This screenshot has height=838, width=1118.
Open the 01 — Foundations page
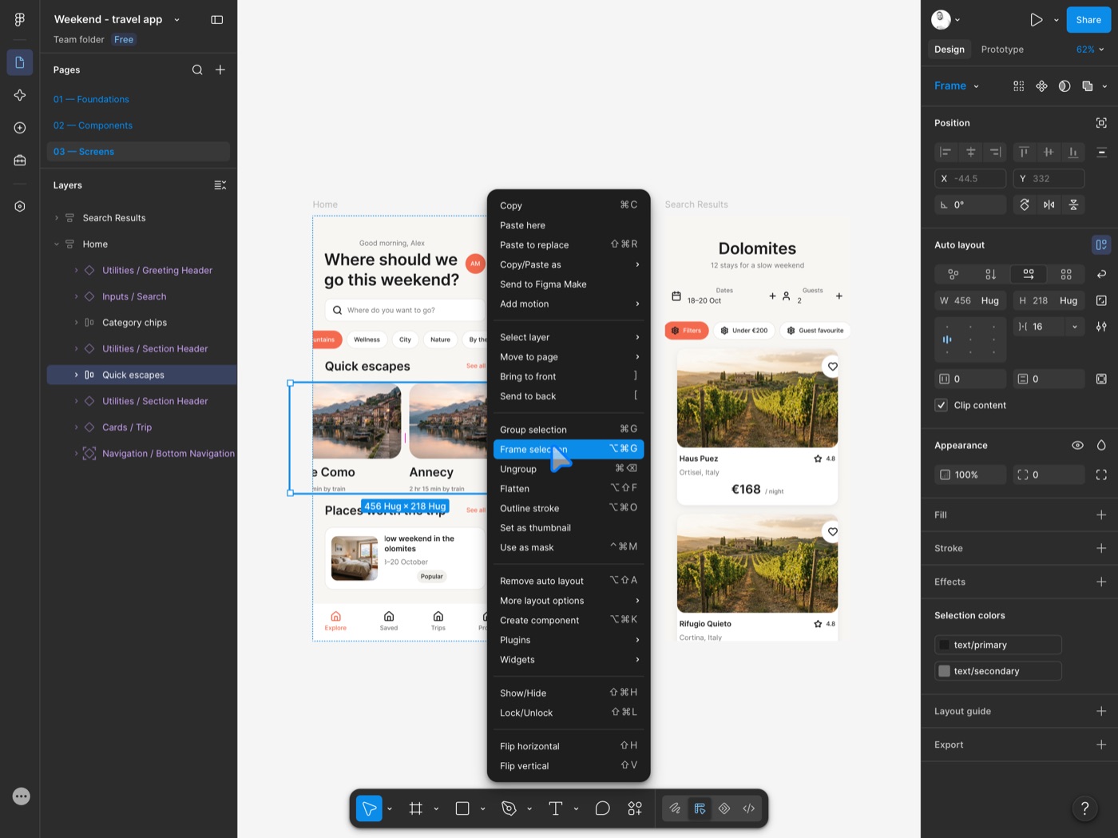pos(91,99)
